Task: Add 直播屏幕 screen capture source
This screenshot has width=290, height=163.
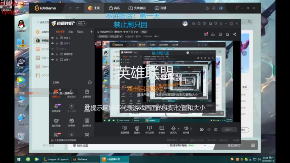Action: [x=125, y=130]
